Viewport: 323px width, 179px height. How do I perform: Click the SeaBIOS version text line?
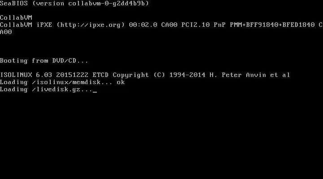point(74,4)
